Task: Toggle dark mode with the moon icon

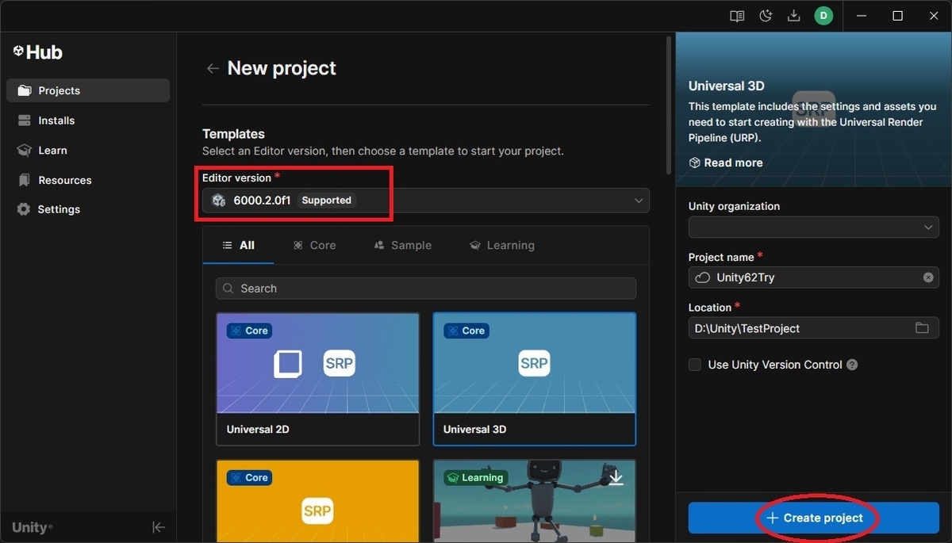Action: point(765,15)
